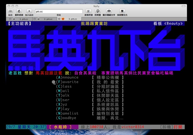Select (M)ail menu entry
The image size is (193, 135).
point(63,91)
